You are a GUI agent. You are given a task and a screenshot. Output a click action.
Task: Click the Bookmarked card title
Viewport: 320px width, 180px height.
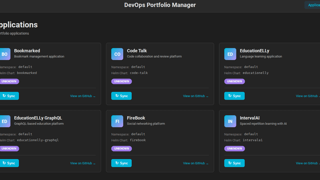[27, 51]
